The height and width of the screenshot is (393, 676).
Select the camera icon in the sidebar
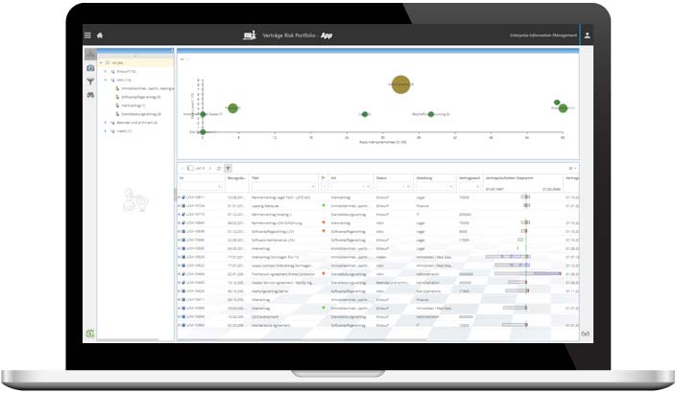point(90,69)
